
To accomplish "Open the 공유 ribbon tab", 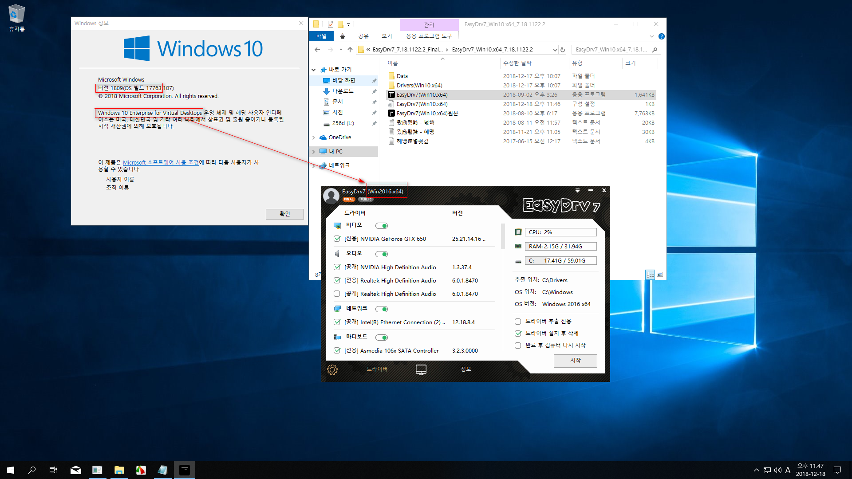I will (x=363, y=36).
